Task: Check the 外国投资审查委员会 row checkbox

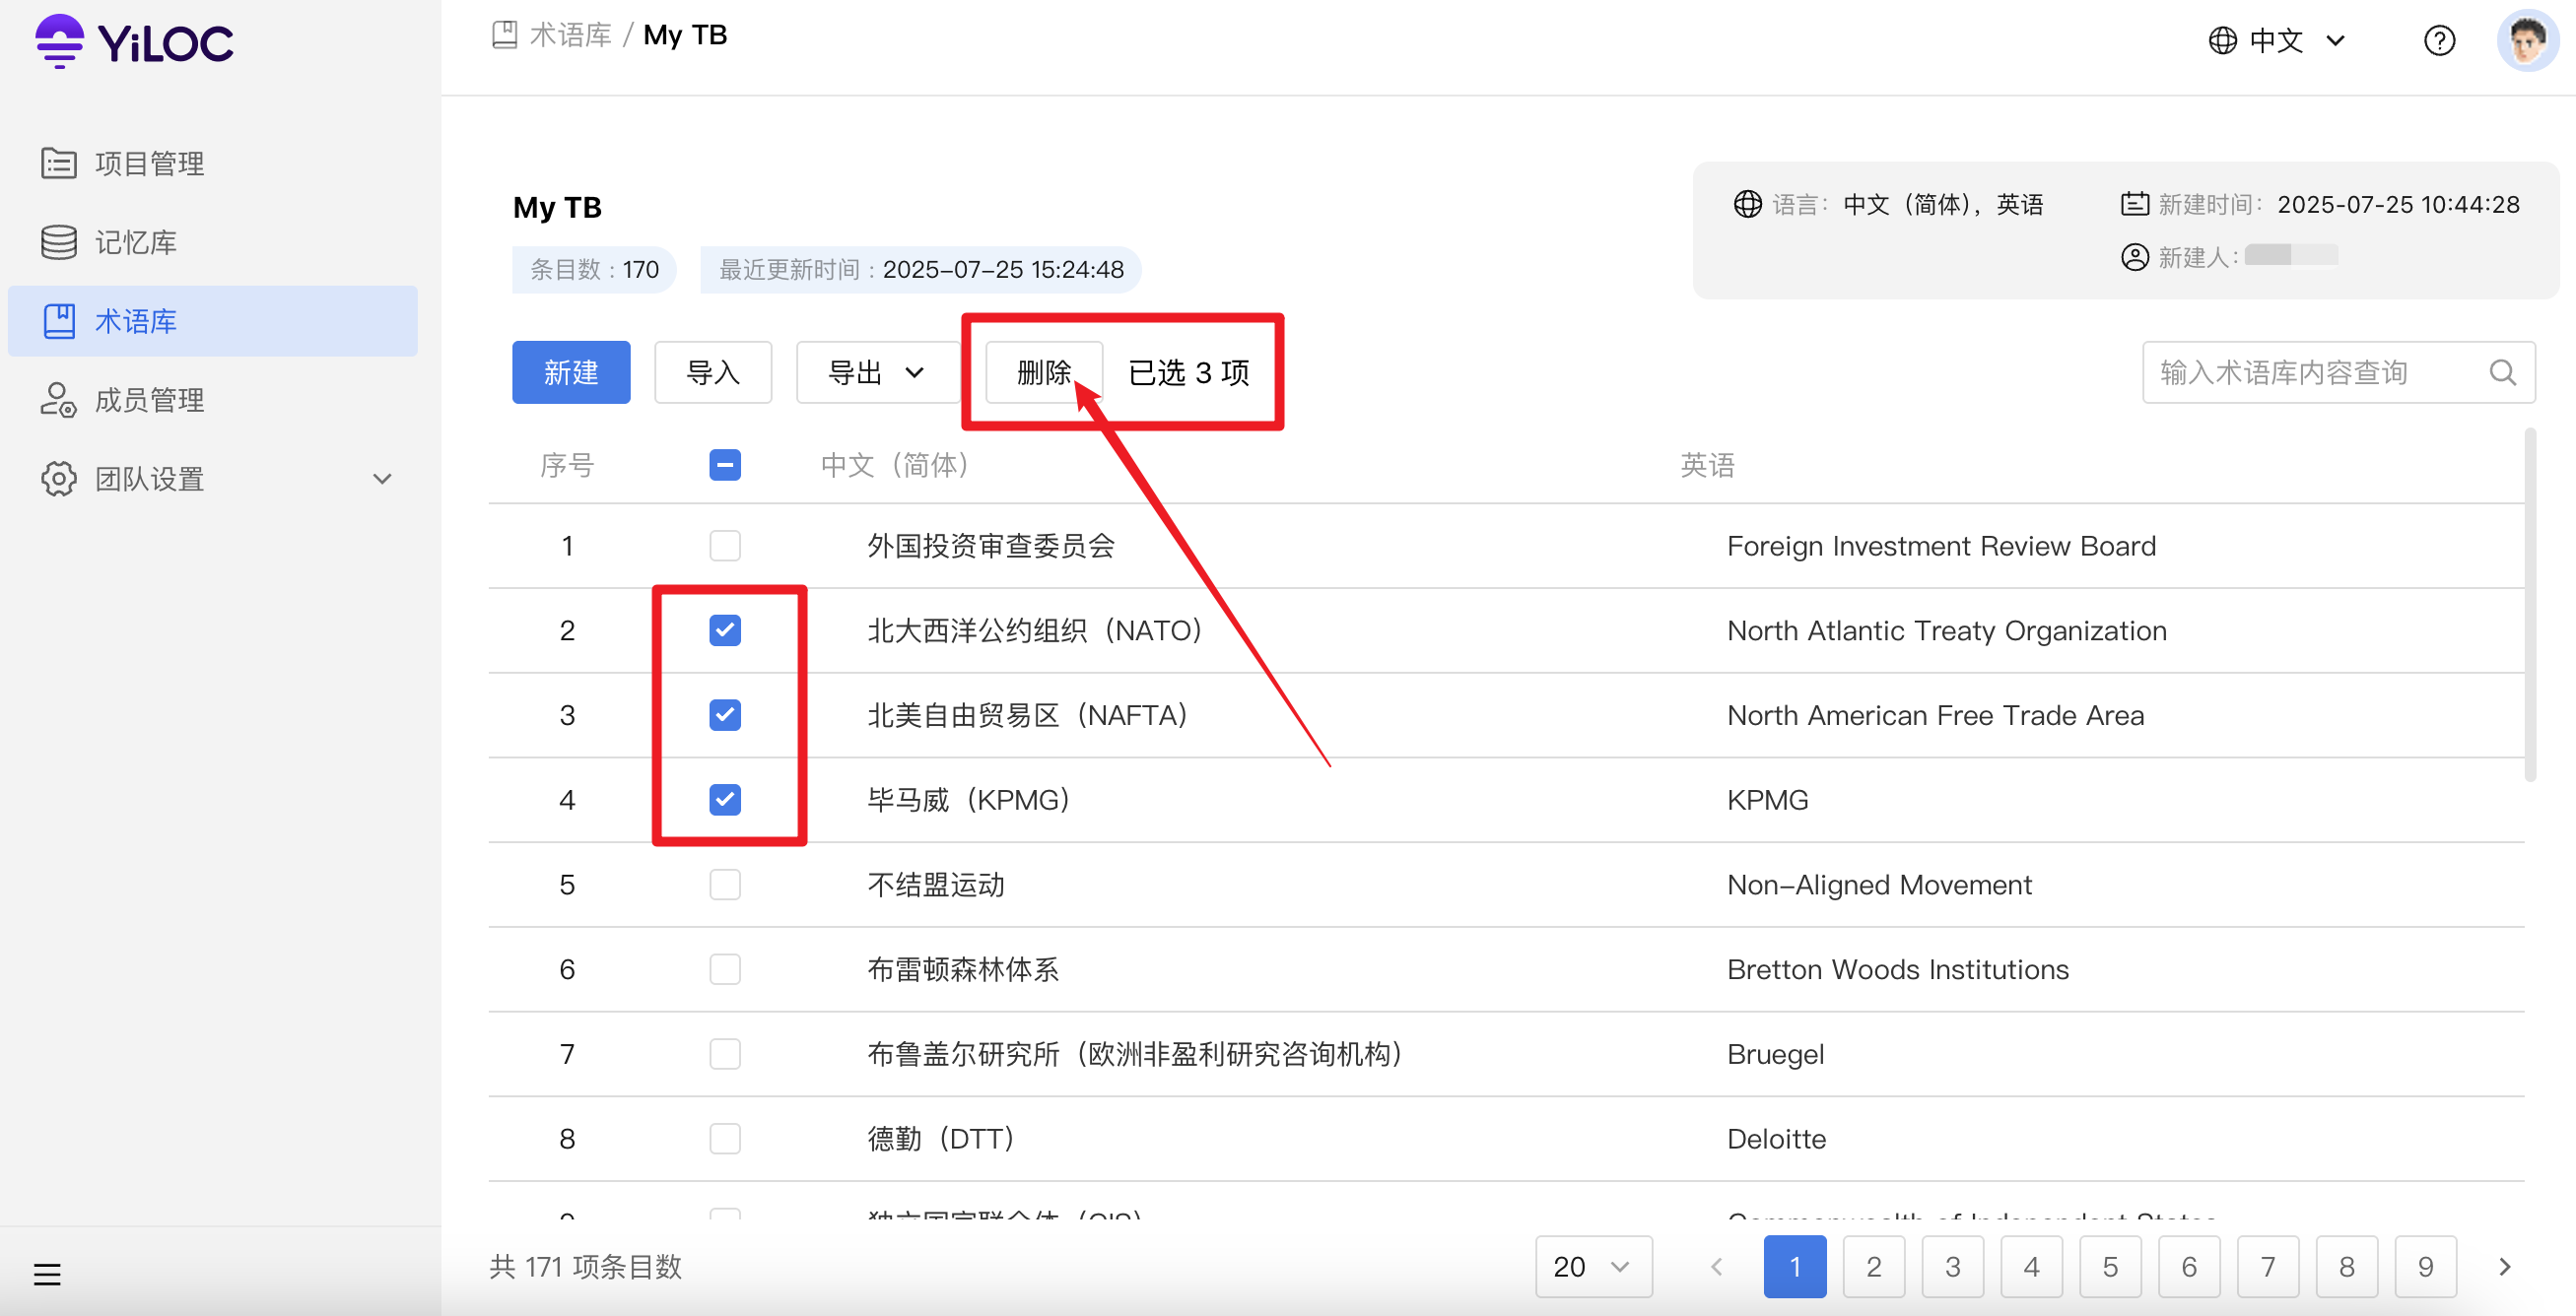Action: click(x=725, y=546)
